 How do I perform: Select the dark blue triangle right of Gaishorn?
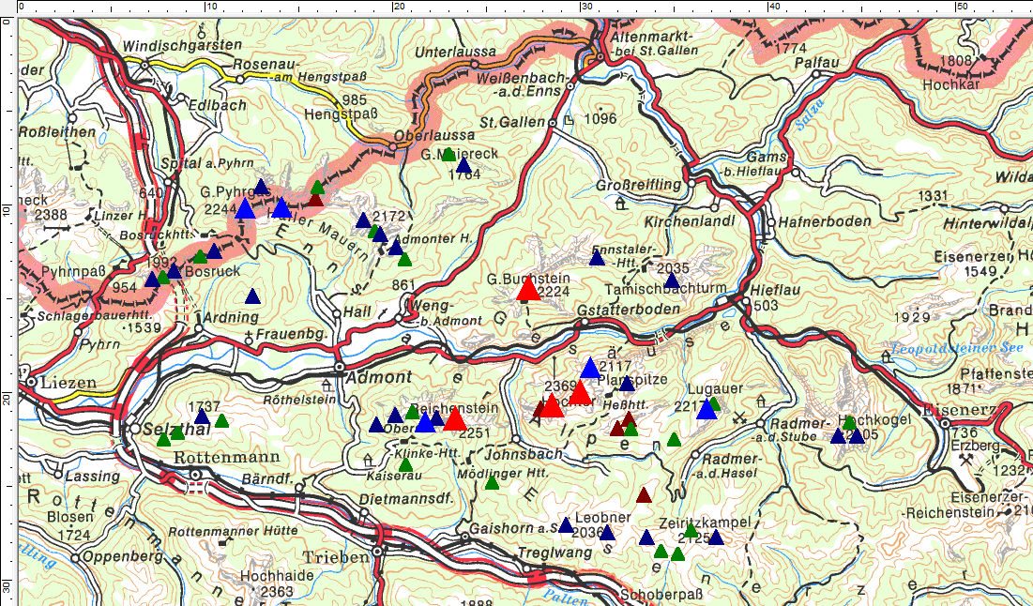(566, 525)
